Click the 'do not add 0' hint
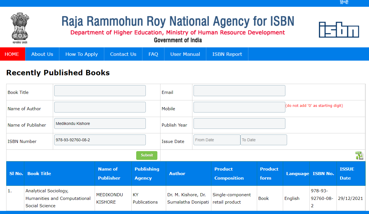This screenshot has height=214, width=369. click(x=314, y=106)
